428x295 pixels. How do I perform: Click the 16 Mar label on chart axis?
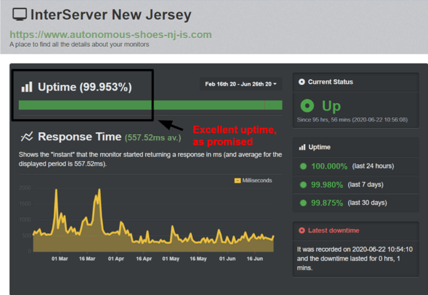[87, 258]
